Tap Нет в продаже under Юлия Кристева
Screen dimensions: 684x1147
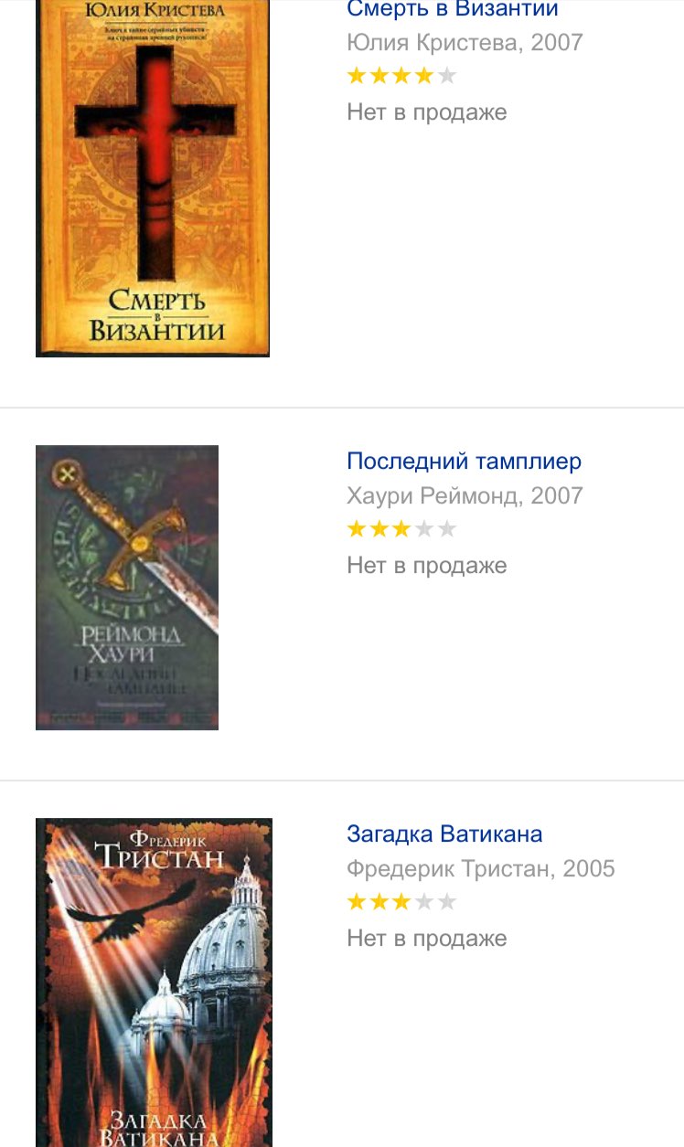click(x=427, y=112)
